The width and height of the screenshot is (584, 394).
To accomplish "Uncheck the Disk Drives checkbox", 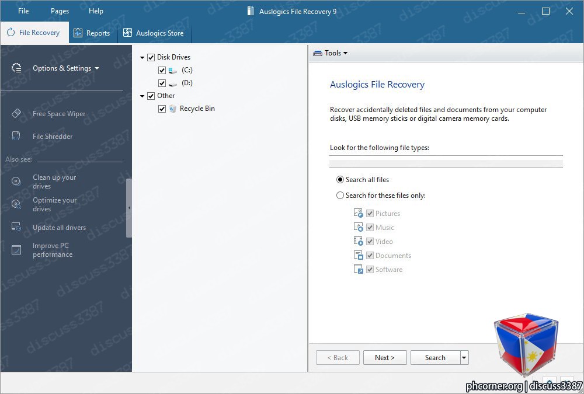I will coord(151,57).
